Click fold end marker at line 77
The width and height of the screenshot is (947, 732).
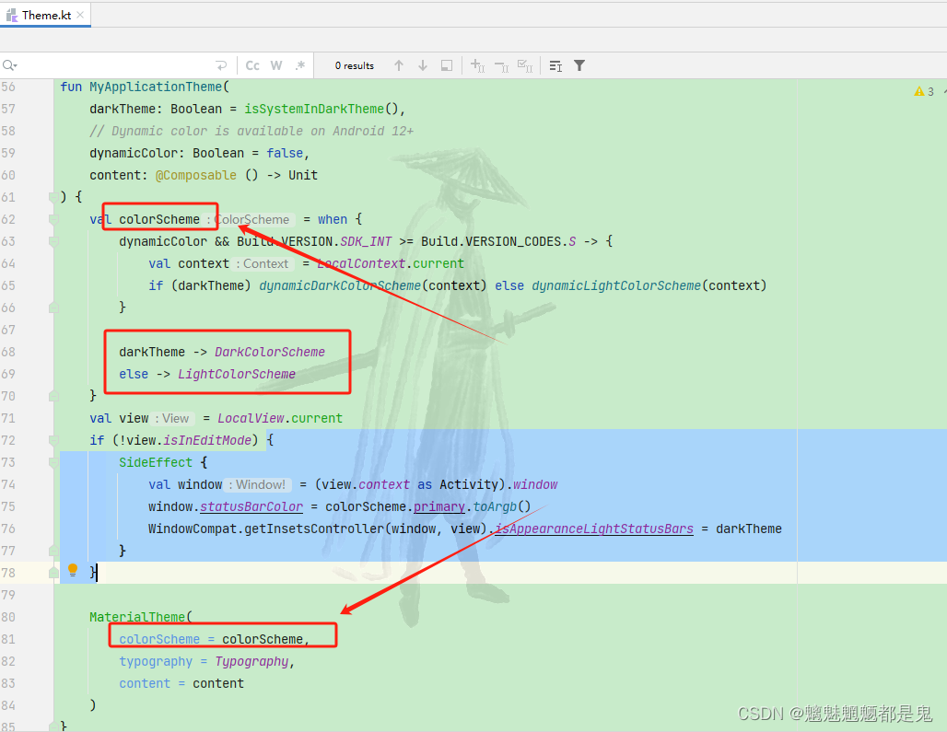[53, 551]
